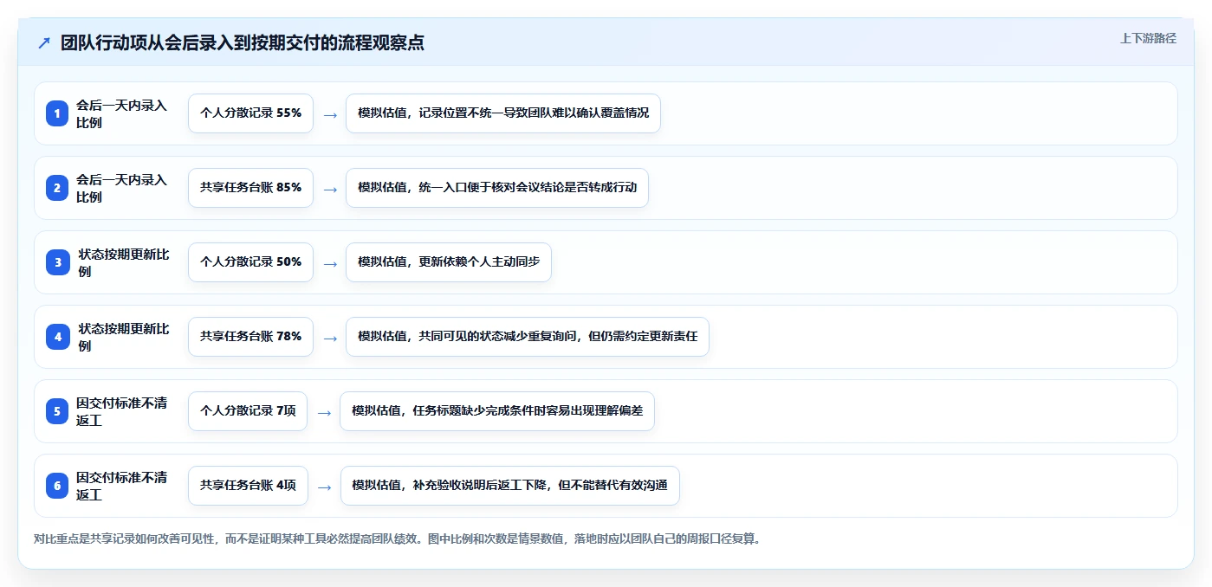Viewport: 1212px width, 587px height.
Task: Select the 共享任务台账 85% pill
Action: (x=250, y=188)
